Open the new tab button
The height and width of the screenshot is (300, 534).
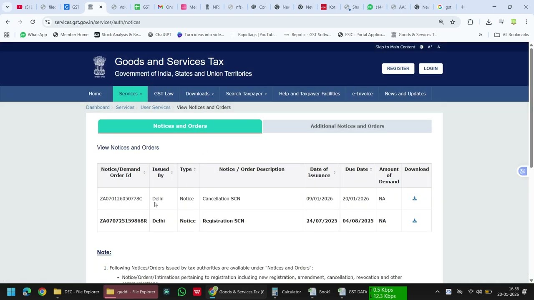click(x=463, y=7)
